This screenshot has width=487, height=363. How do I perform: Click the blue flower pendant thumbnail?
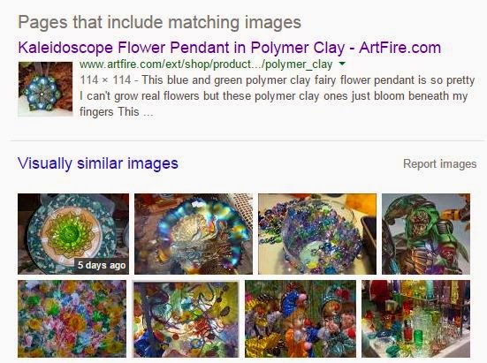[45, 88]
